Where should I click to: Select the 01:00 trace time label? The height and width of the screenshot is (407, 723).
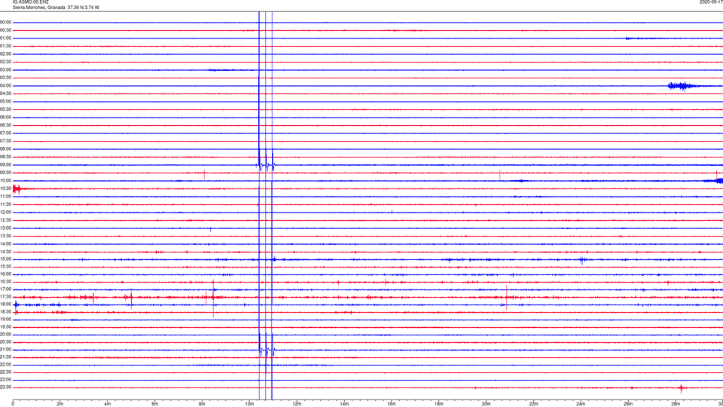[x=5, y=38]
